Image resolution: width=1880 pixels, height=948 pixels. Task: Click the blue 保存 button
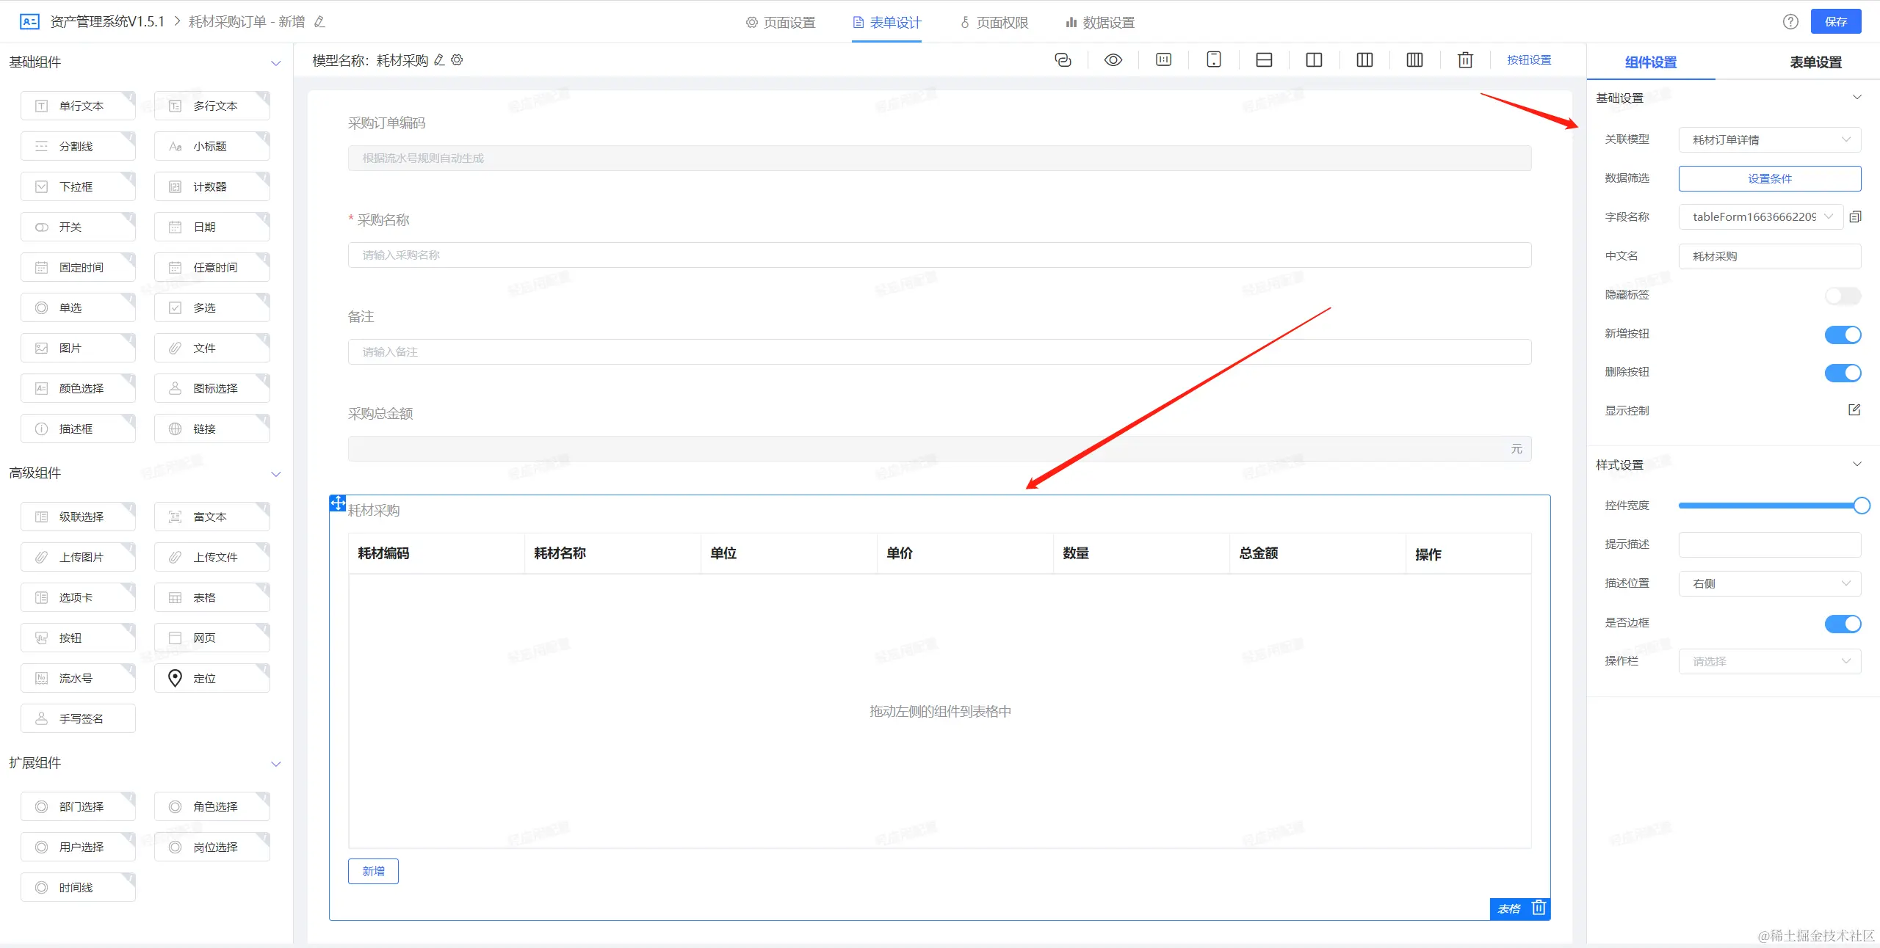[1835, 22]
